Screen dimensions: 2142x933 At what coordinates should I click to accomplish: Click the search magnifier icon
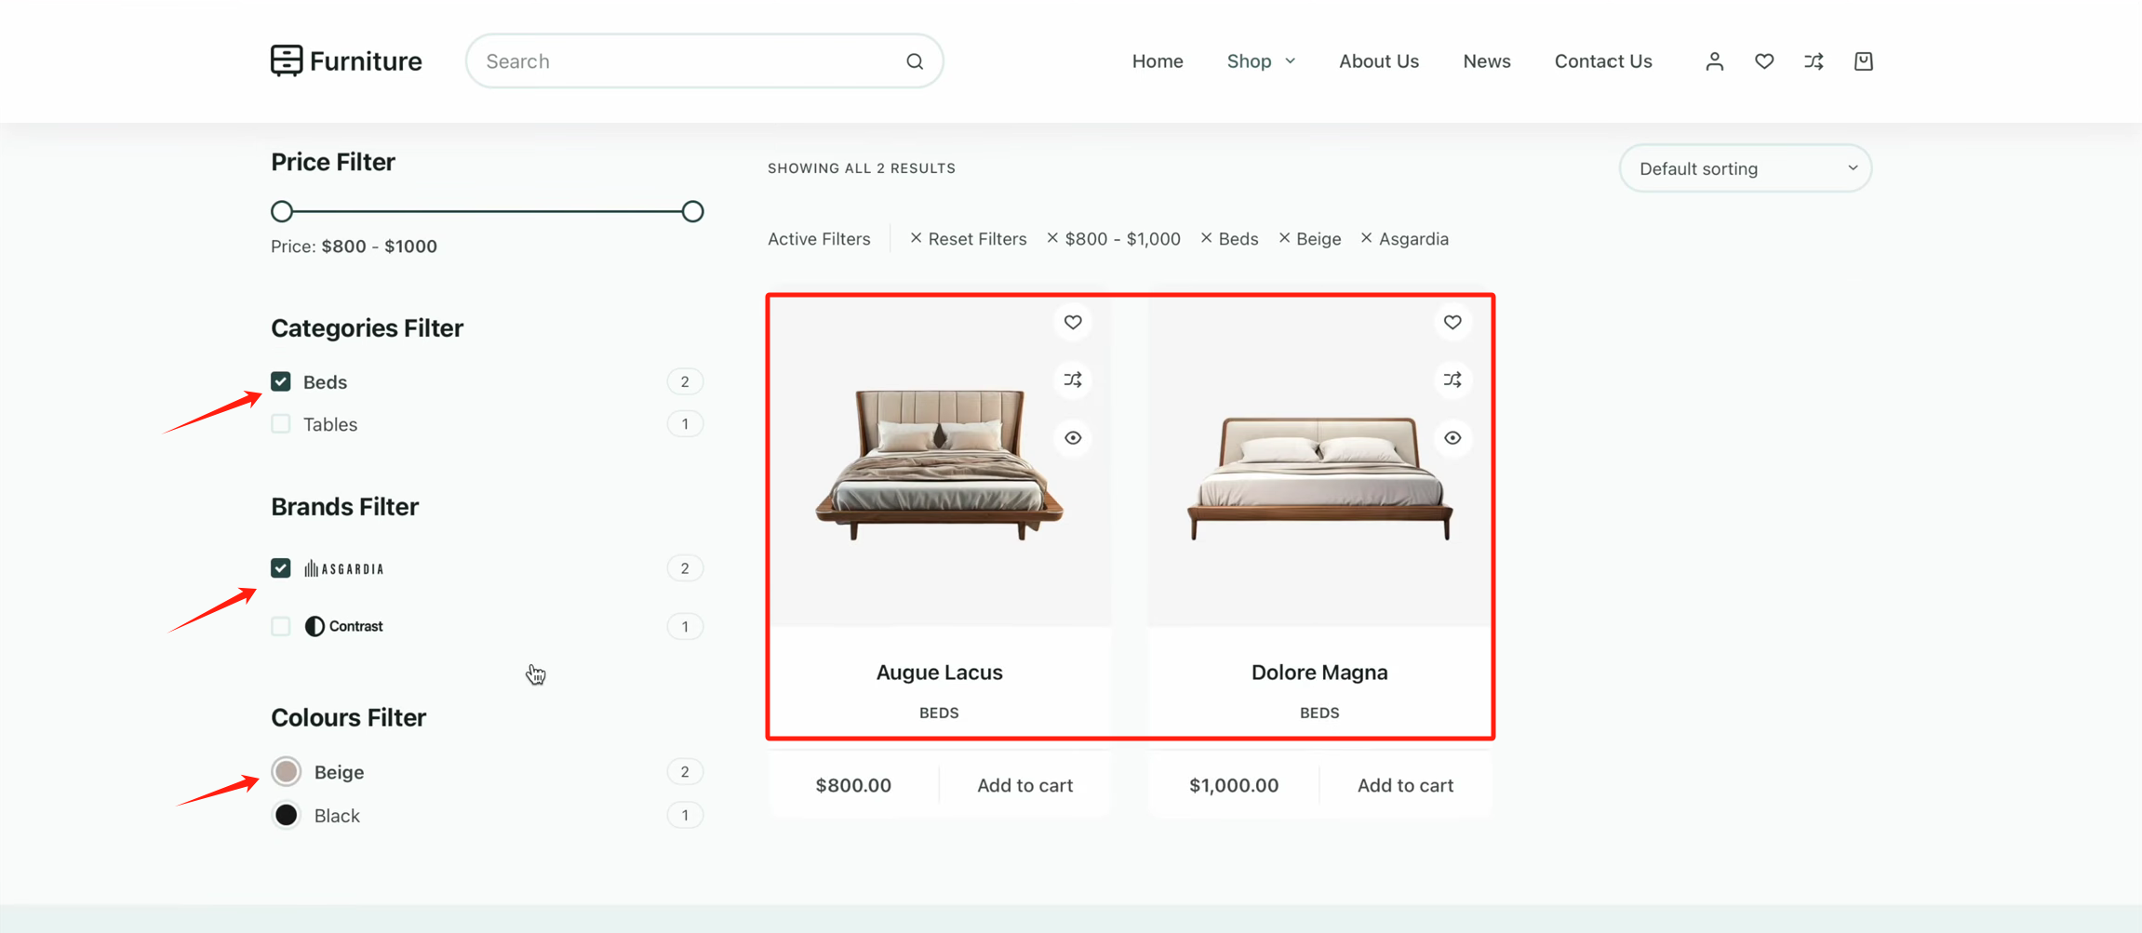pos(915,61)
